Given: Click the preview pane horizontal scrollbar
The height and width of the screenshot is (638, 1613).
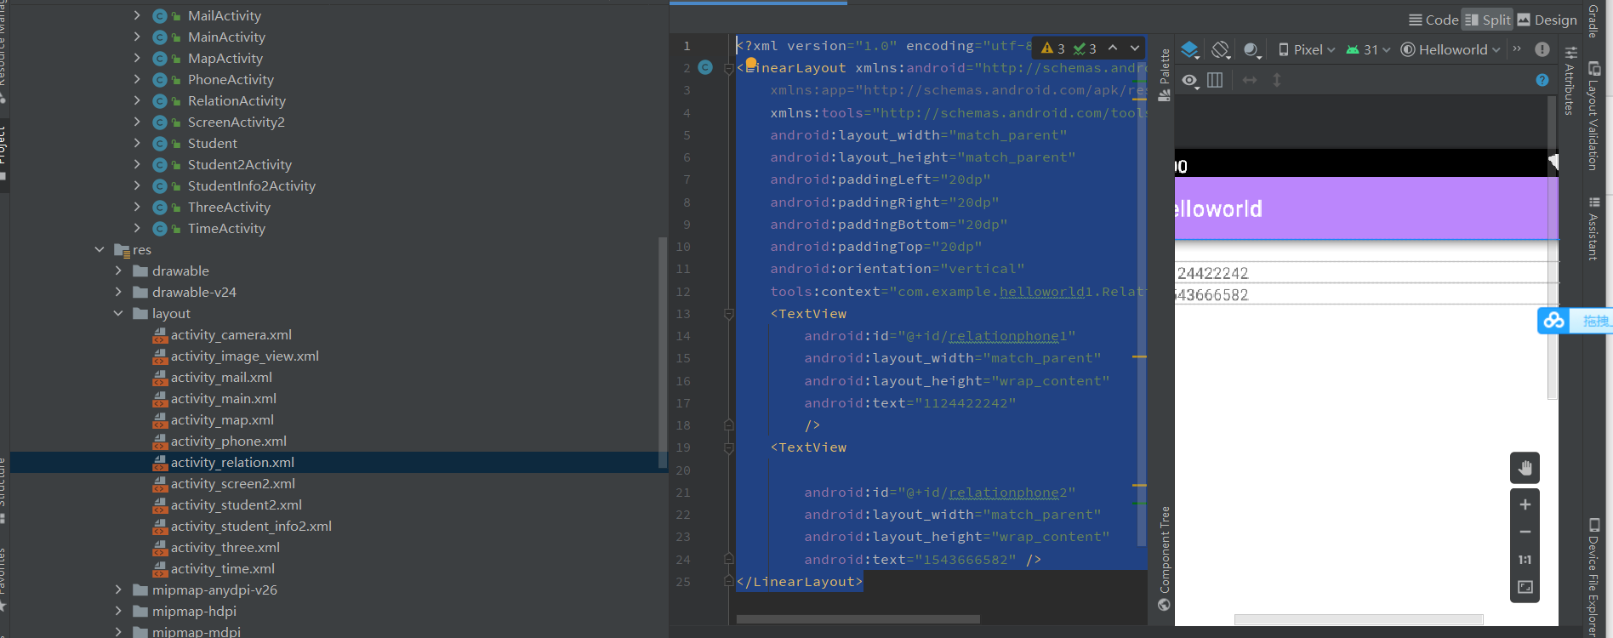Looking at the screenshot, I should (1359, 619).
